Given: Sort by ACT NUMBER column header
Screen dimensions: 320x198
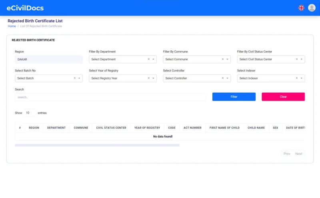Looking at the screenshot, I should pyautogui.click(x=192, y=128).
